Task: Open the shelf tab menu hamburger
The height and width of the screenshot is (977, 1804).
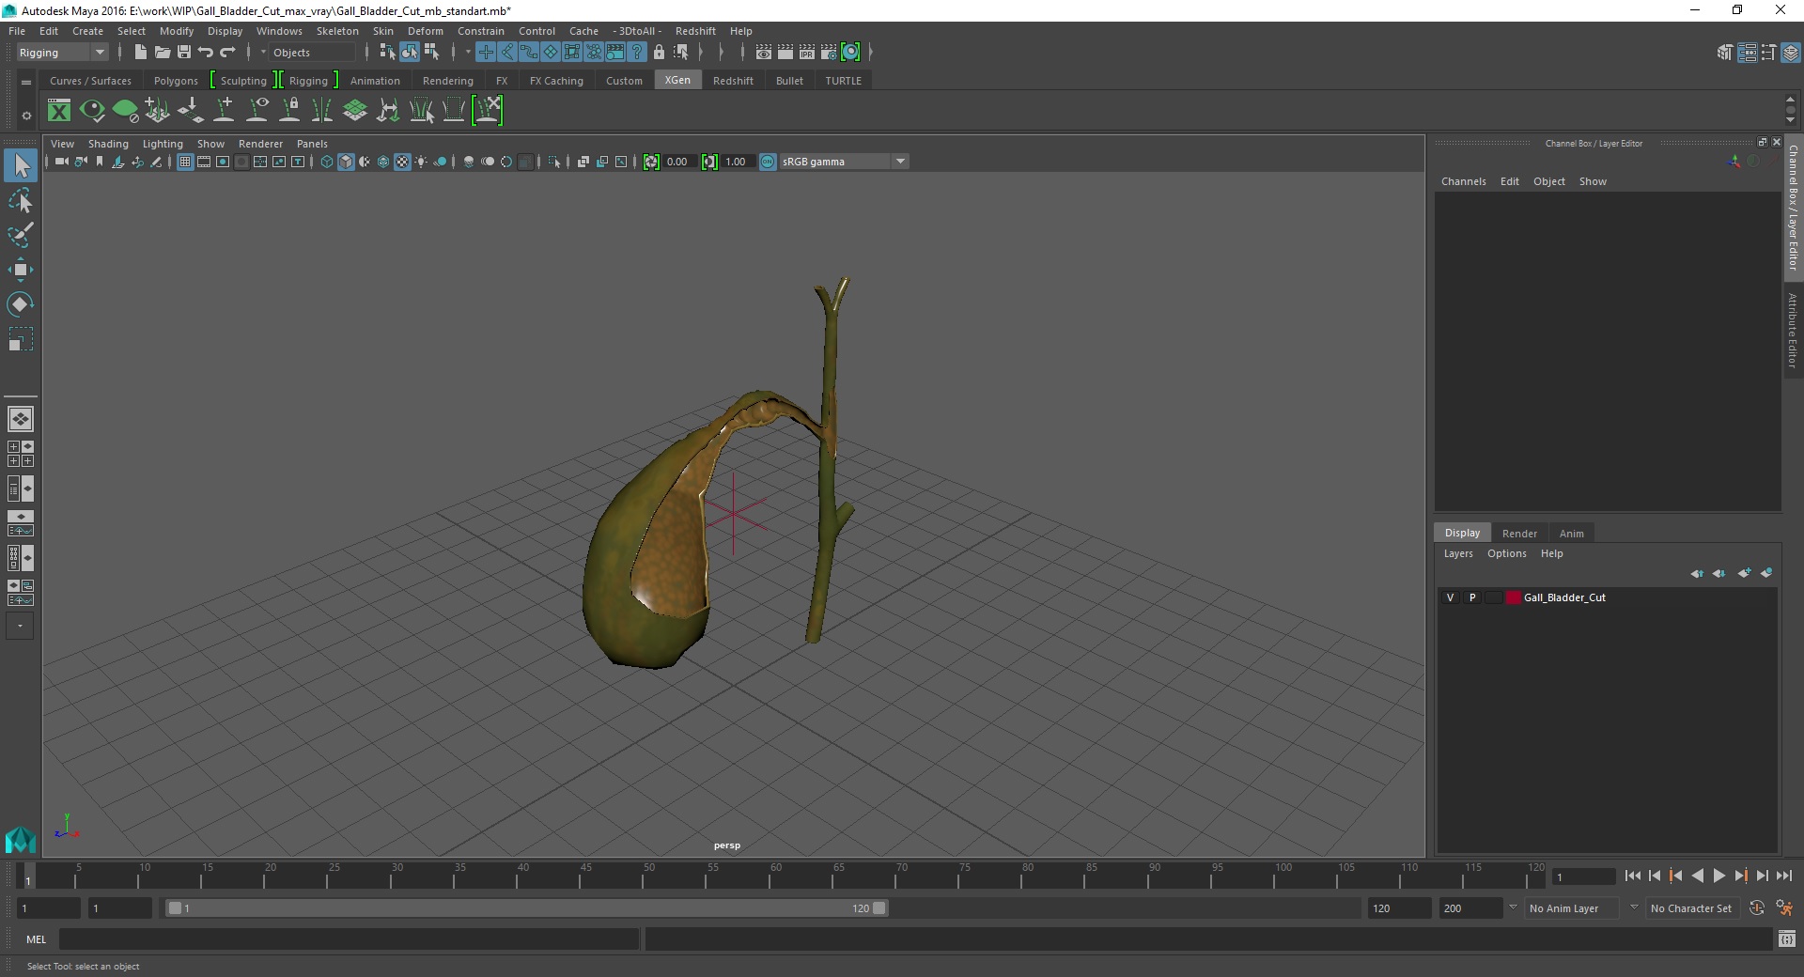Action: click(x=26, y=82)
